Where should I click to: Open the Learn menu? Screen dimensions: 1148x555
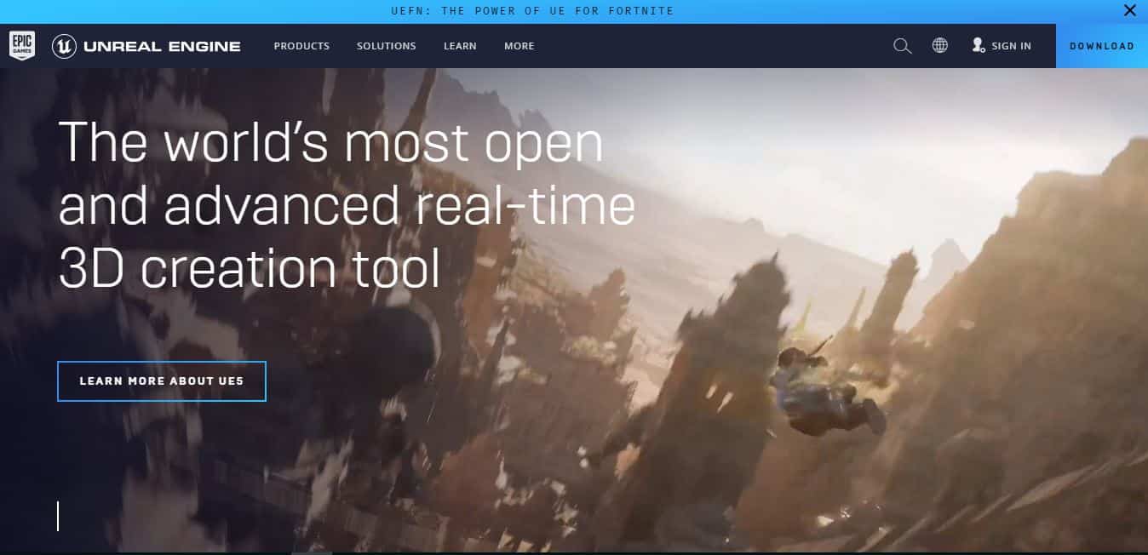tap(460, 46)
